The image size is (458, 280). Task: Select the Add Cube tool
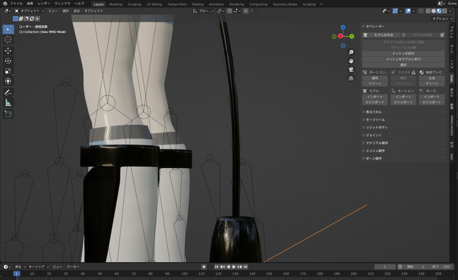pyautogui.click(x=8, y=114)
